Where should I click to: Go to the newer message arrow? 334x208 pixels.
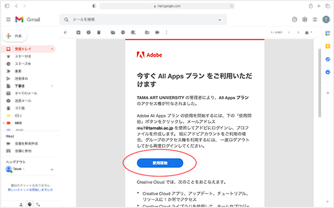click(x=289, y=33)
